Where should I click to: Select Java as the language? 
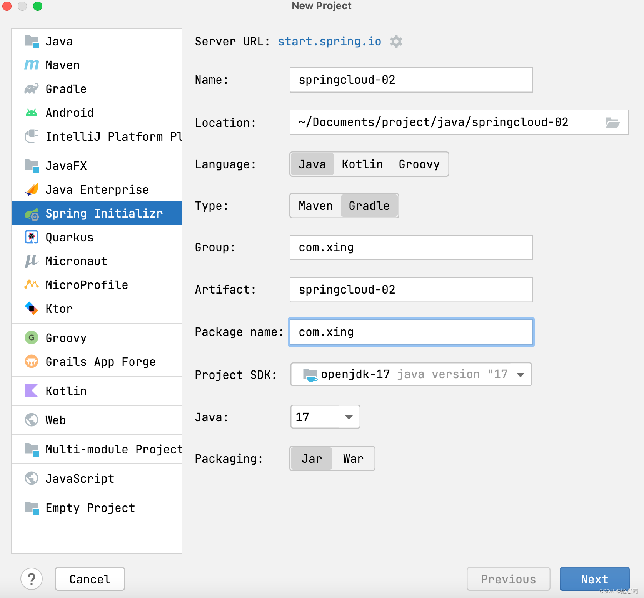point(312,164)
